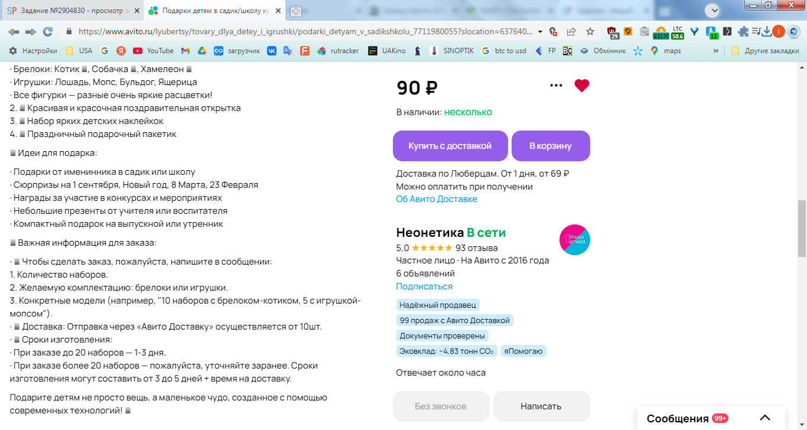The image size is (807, 430).
Task: Click the share page icon in address bar
Action: 571,32
